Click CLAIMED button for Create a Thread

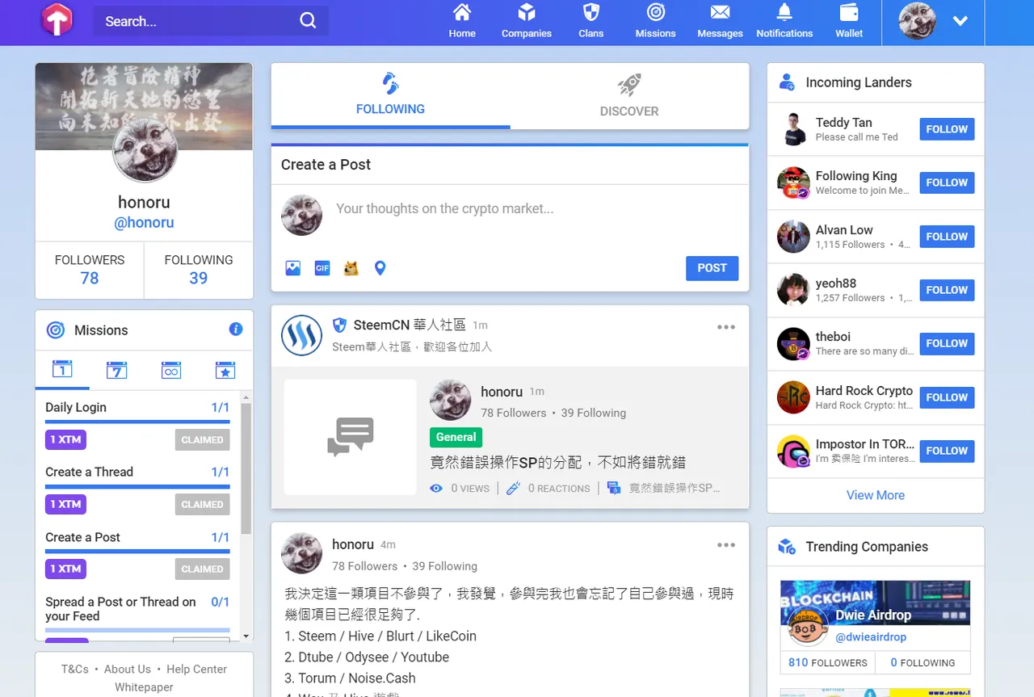click(202, 504)
